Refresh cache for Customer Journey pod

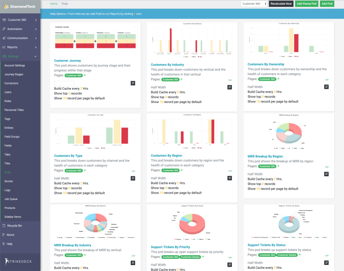133,83
